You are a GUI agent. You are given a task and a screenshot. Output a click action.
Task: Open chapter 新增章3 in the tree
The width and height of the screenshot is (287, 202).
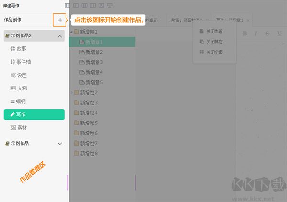tap(91, 62)
